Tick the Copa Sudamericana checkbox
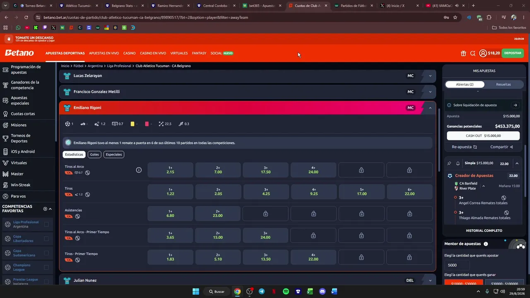Screen dimensions: 530x298 [46, 253]
